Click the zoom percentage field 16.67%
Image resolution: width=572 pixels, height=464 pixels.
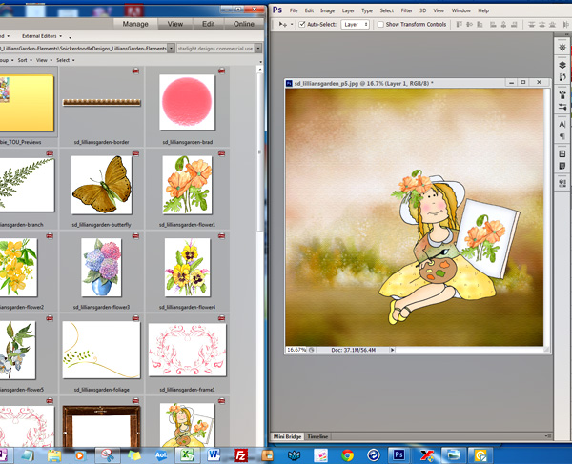[296, 350]
